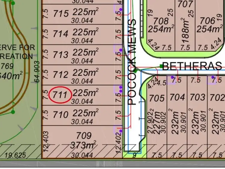Click the 30.901 dimension of lot 704
This screenshot has width=225, height=169.
point(184,122)
